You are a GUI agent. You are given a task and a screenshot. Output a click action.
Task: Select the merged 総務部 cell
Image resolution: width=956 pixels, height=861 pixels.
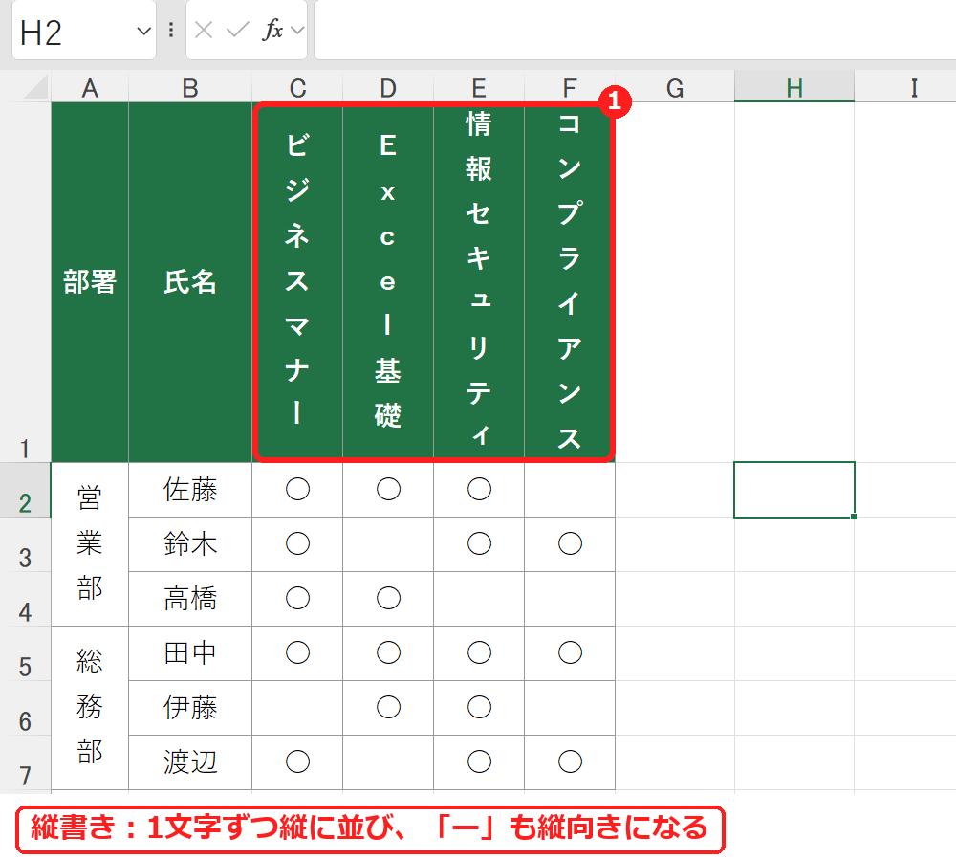[x=90, y=708]
